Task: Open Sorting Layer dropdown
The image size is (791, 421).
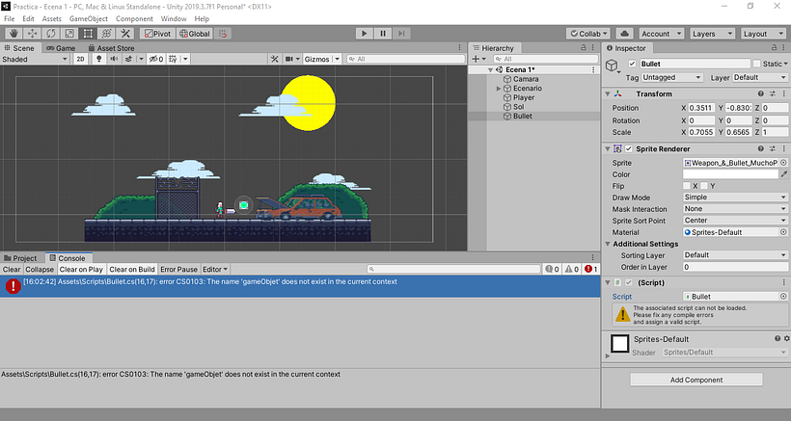Action: [x=735, y=255]
